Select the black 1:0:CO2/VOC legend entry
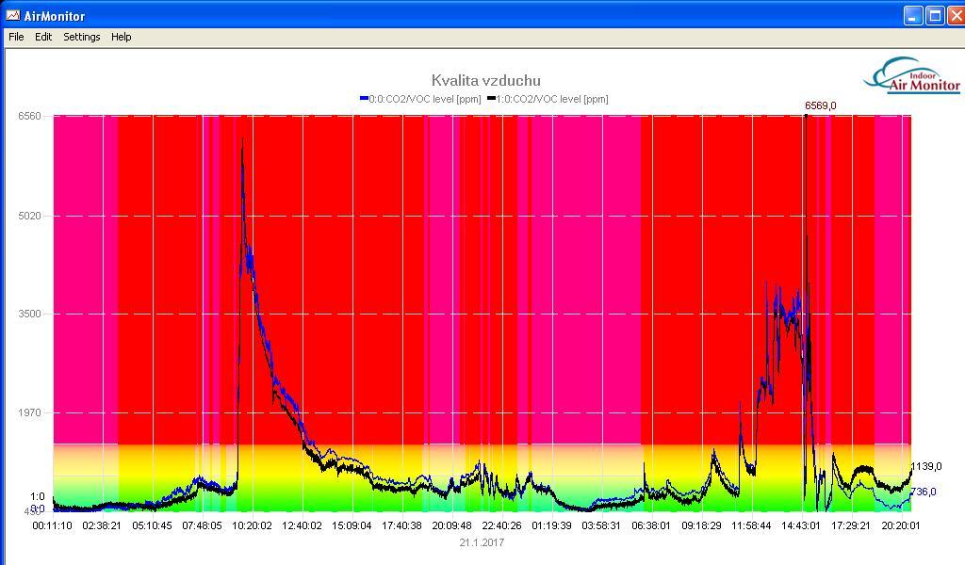The image size is (965, 565). pyautogui.click(x=548, y=99)
